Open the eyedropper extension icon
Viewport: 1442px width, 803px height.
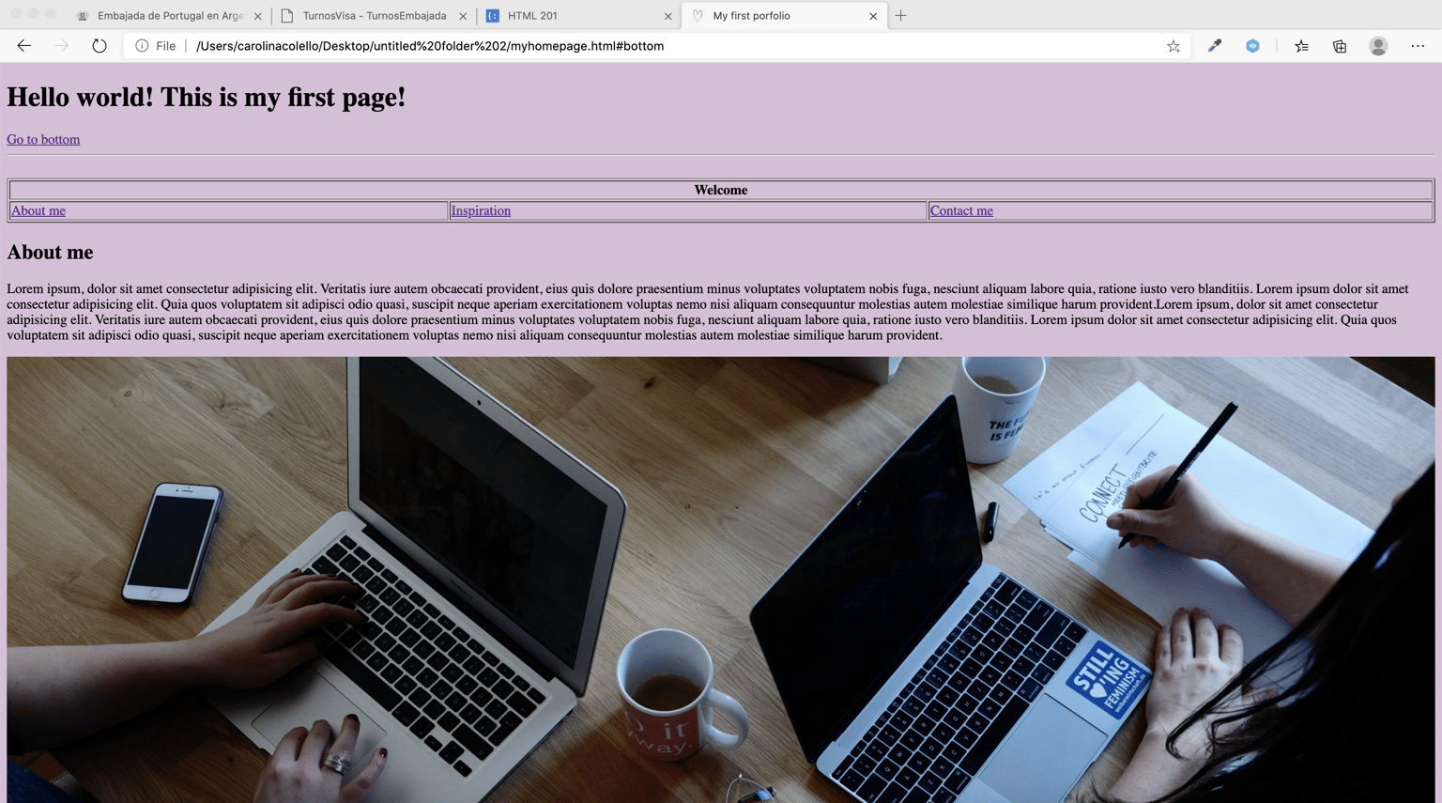click(1215, 46)
